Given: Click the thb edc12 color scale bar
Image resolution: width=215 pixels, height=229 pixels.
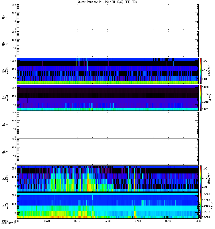Looking at the screenshot, I should tap(201, 71).
